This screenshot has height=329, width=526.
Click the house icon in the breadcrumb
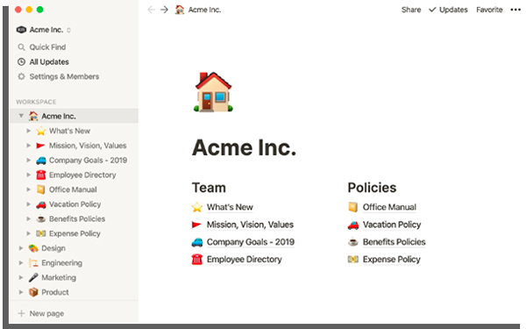coord(180,10)
